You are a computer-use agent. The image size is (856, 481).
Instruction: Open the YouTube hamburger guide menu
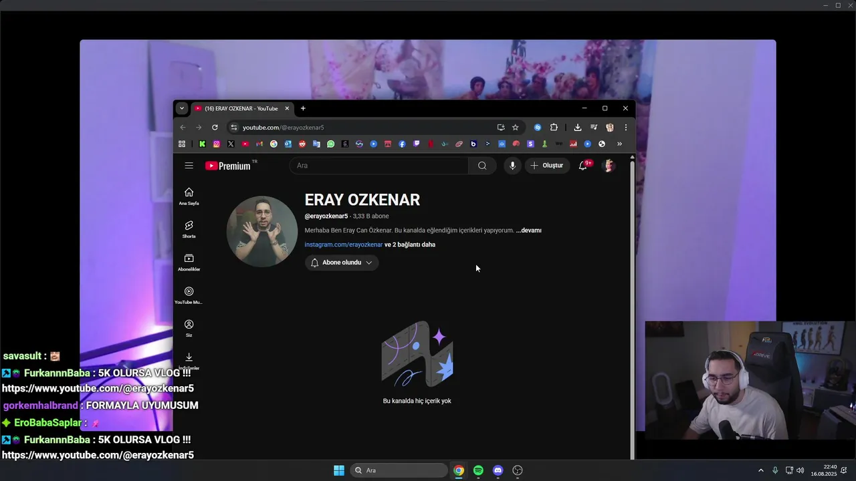click(x=189, y=166)
